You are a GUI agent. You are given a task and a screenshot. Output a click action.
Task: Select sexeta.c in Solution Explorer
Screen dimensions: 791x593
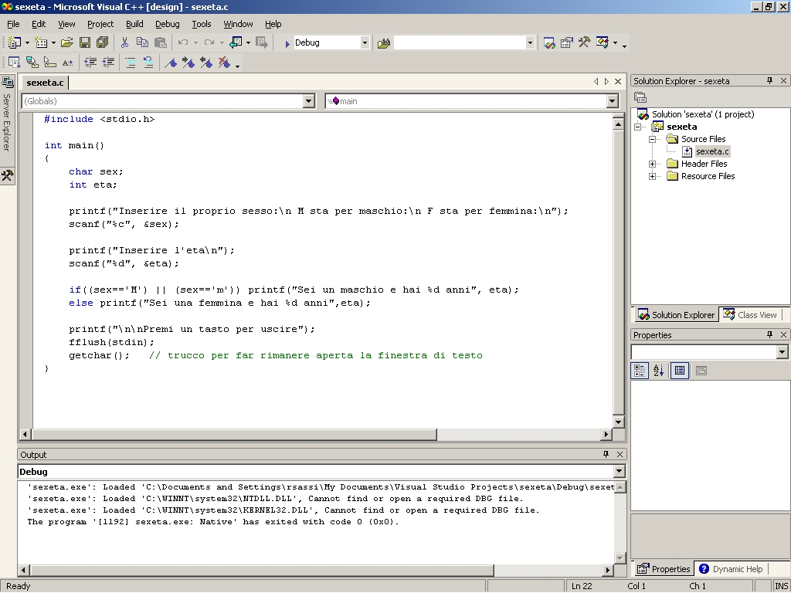point(711,151)
